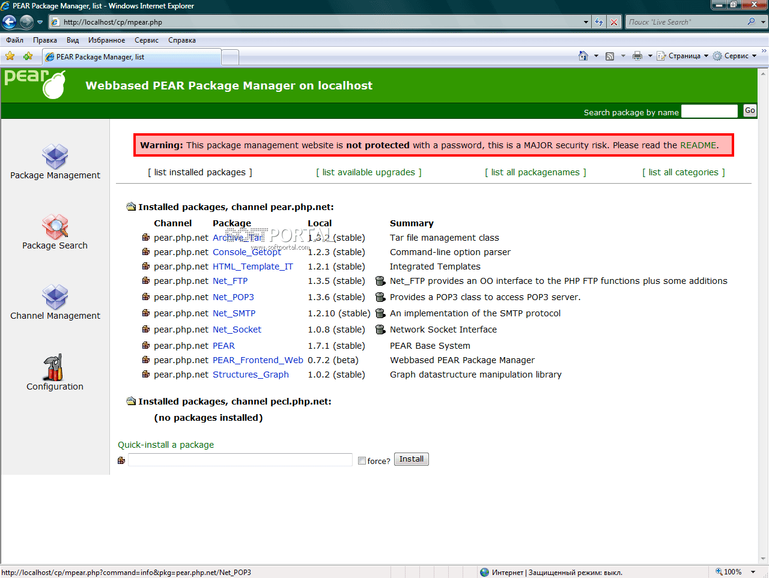This screenshot has width=769, height=578.
Task: Open the search provider dropdown arrow
Action: [x=764, y=22]
